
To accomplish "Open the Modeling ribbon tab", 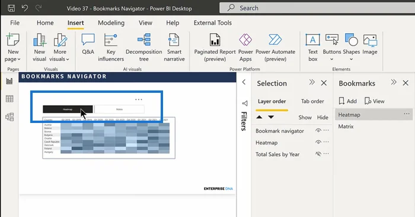I will pyautogui.click(x=111, y=22).
